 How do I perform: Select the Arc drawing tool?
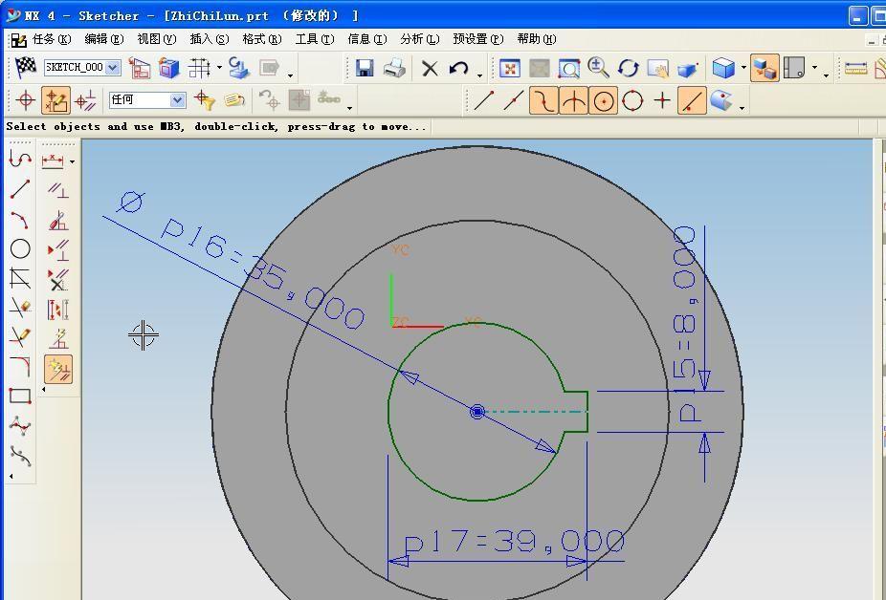pyautogui.click(x=19, y=220)
